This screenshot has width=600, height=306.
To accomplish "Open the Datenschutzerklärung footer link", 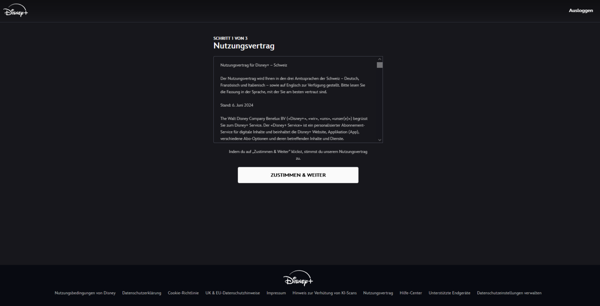I will pyautogui.click(x=142, y=293).
